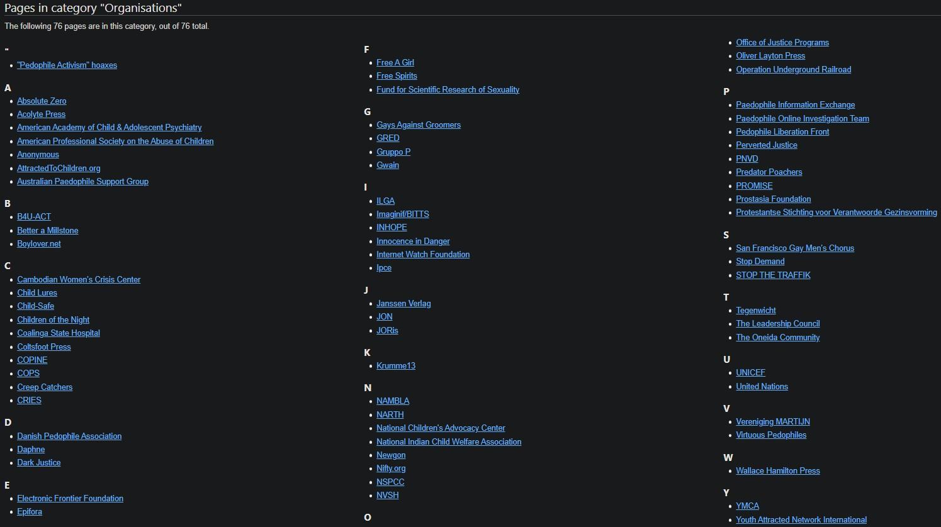This screenshot has width=941, height=527.
Task: Open the Janssen Verlag link
Action: coord(403,303)
